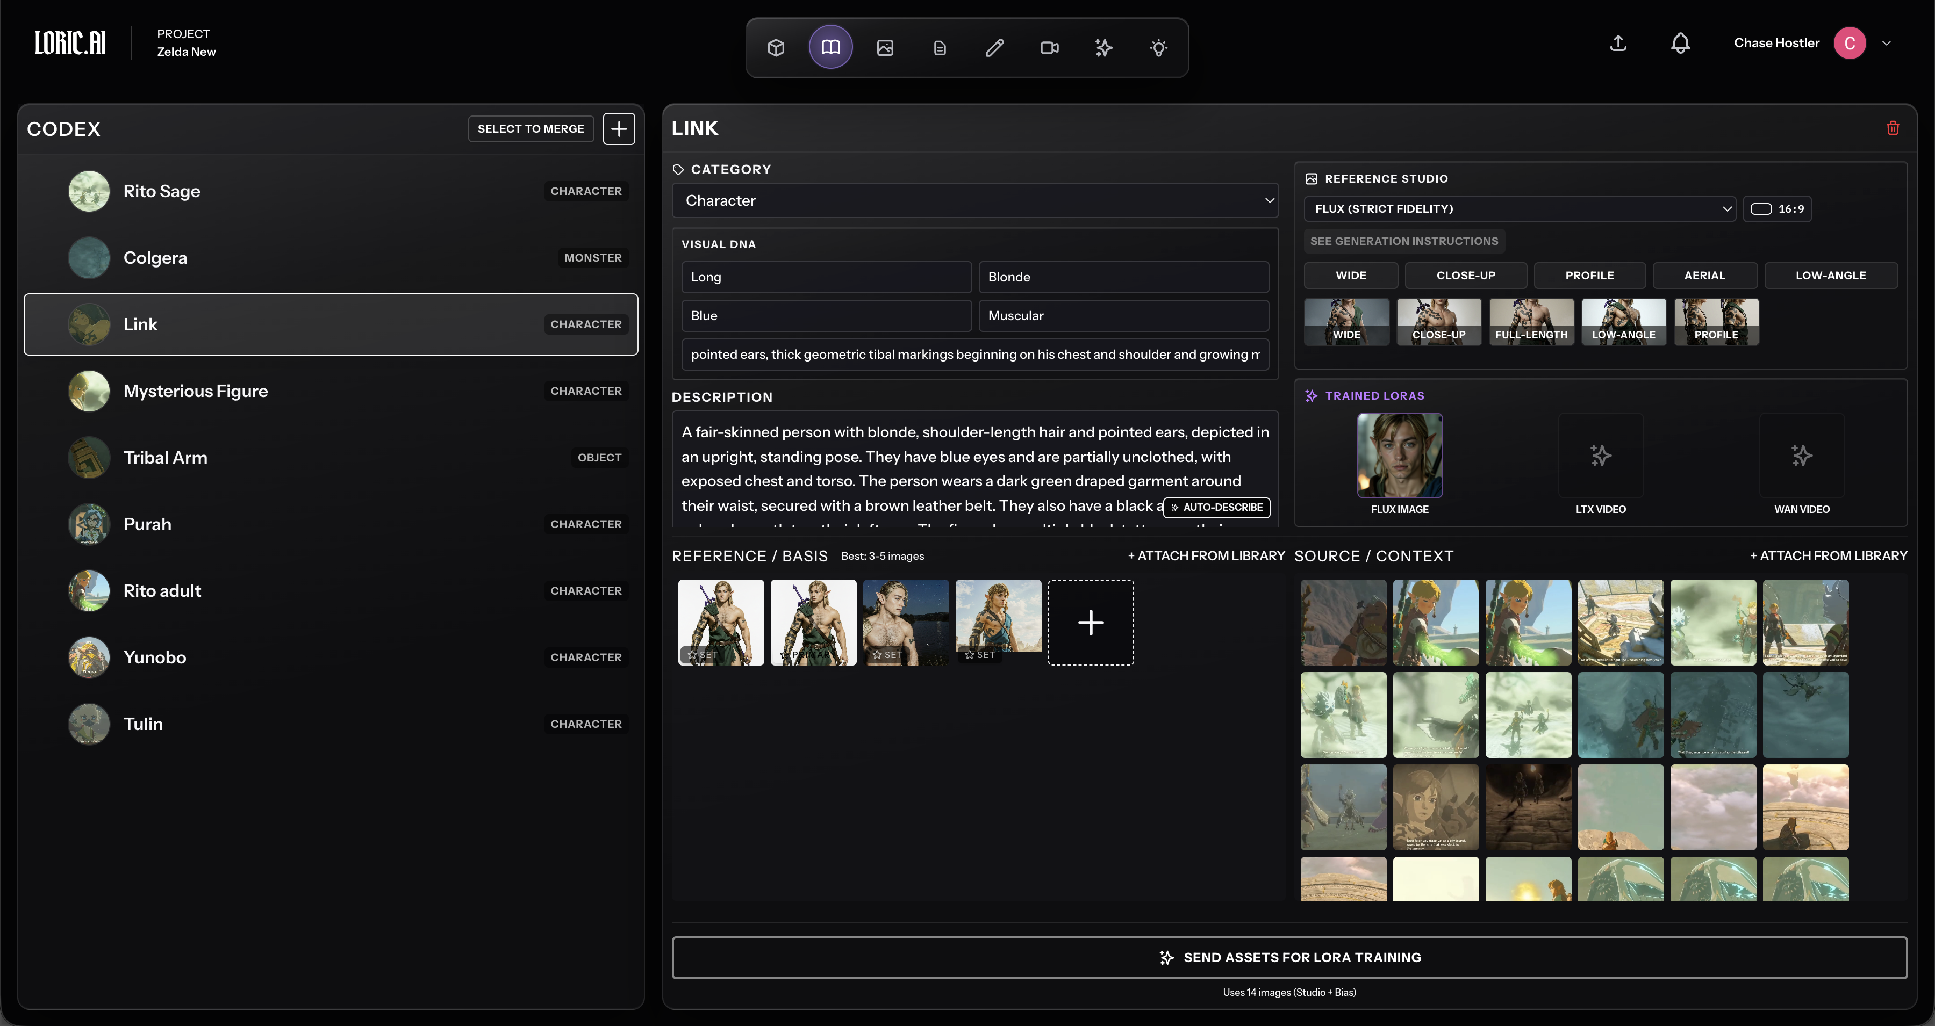
Task: Open the generated PROFILE reference thumbnail
Action: [1716, 321]
